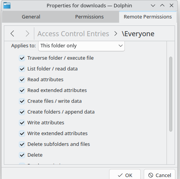The image size is (180, 179).
Task: Close the Properties dialog window
Action: [172, 5]
